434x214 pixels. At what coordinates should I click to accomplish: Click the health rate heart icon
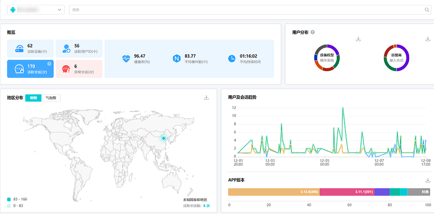(x=126, y=59)
